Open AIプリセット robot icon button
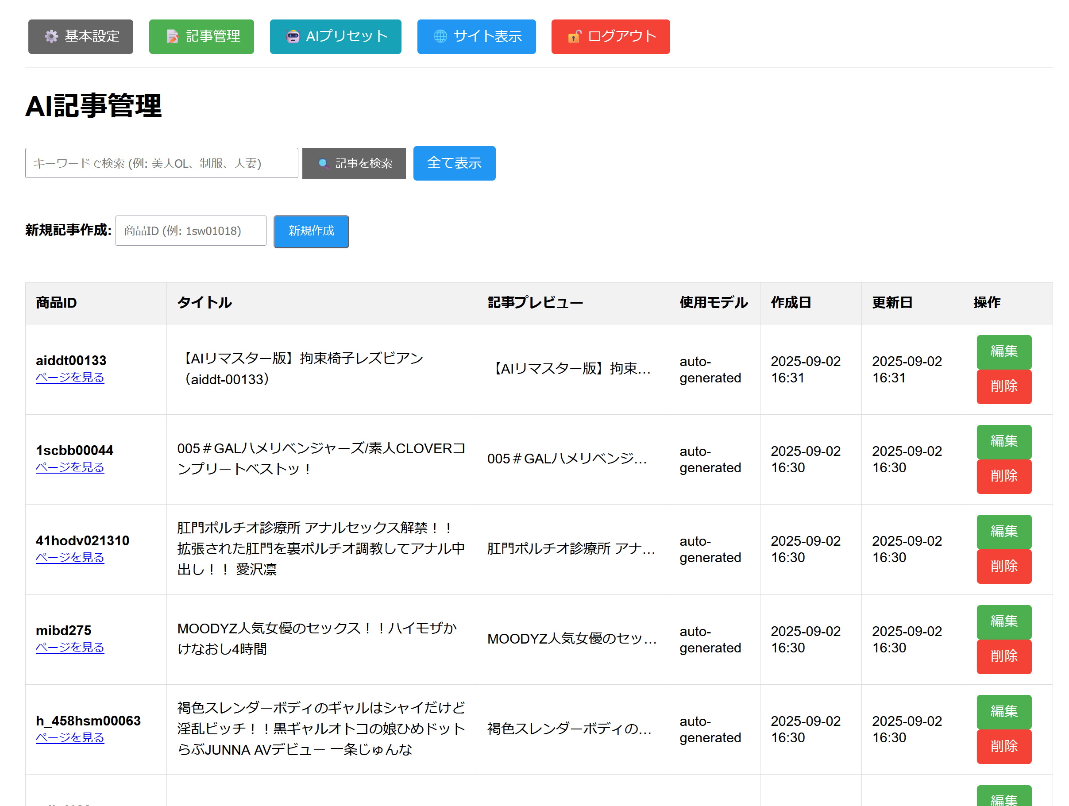 pos(336,36)
